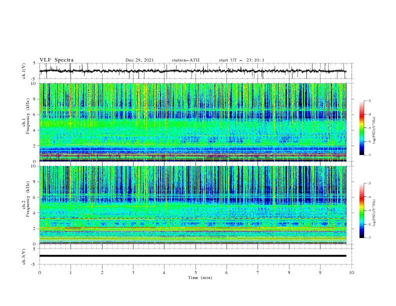Click the ch.3 flat voltage trace
The image size is (396, 306).
point(192,256)
